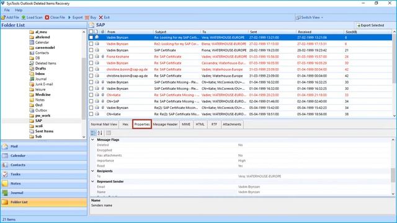Open the Mail navigation pane
Viewport: 397px width, 223px height.
(x=44, y=146)
